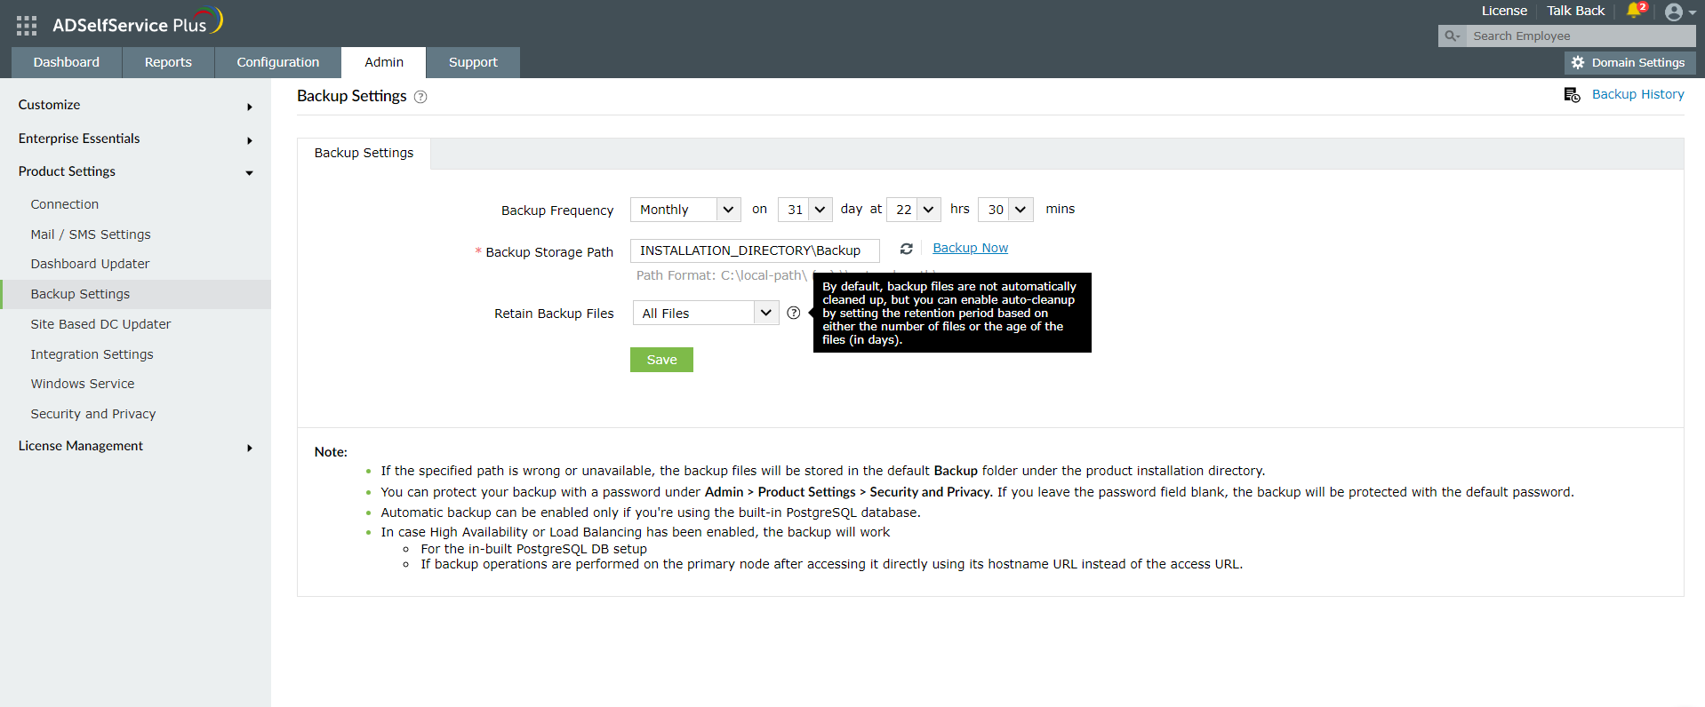Viewport: 1705px width, 707px height.
Task: Click the refresh icon beside storage path
Action: point(906,250)
